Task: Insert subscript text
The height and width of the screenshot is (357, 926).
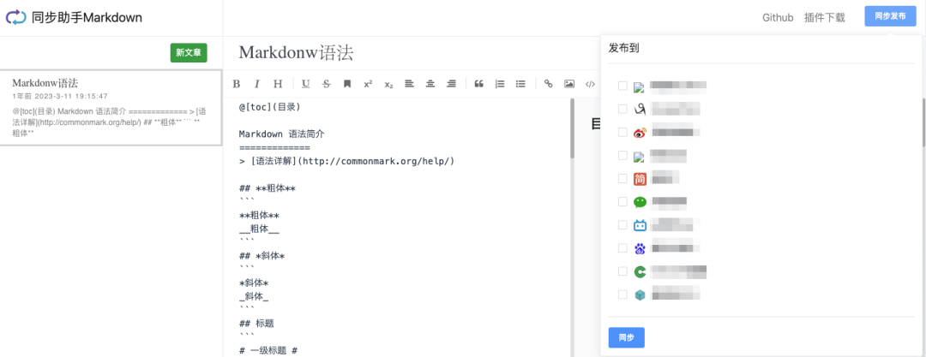Action: pos(388,84)
